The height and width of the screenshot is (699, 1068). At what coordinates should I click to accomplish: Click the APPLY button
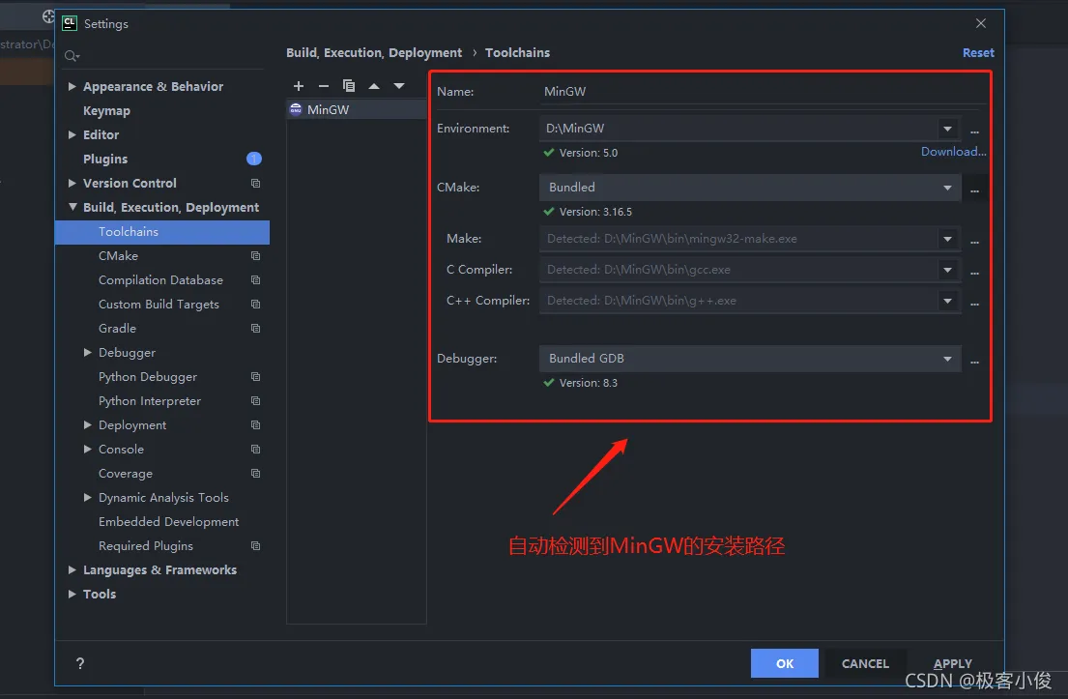tap(952, 663)
